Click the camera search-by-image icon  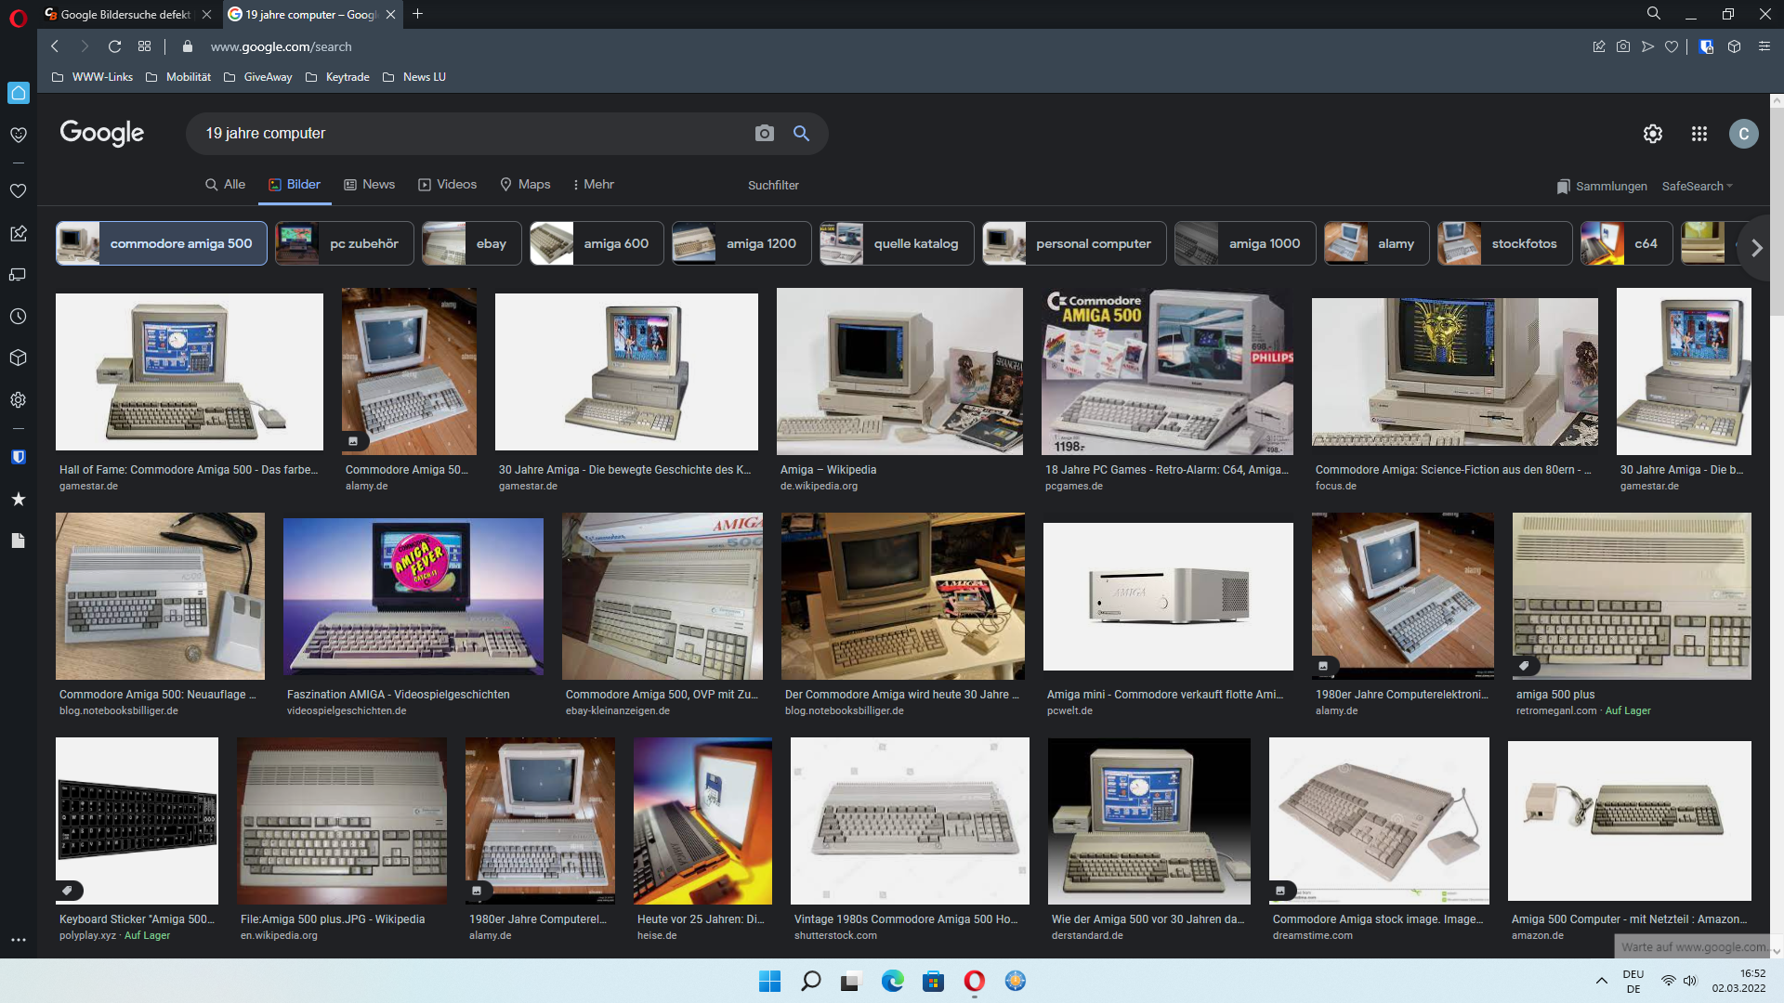(764, 134)
